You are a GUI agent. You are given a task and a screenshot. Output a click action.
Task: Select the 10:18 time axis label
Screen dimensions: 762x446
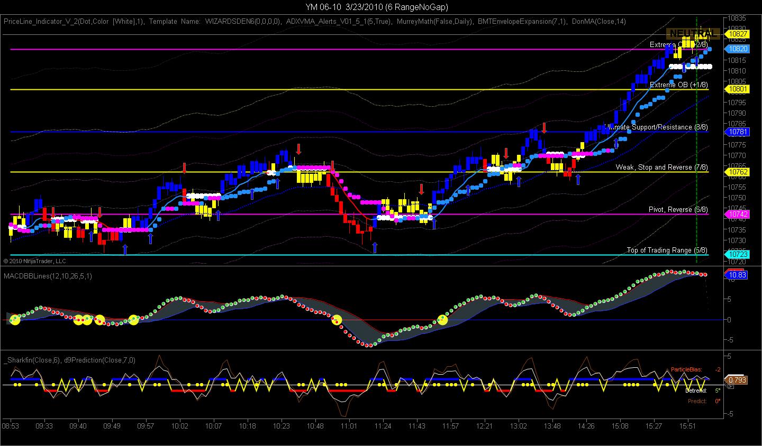click(x=248, y=426)
